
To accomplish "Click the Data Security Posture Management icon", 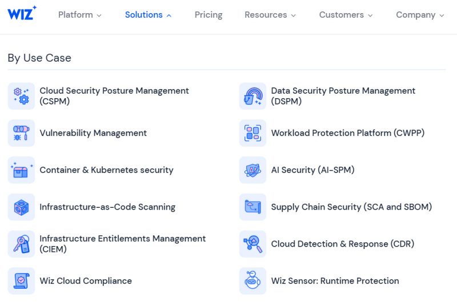I will coord(252,96).
